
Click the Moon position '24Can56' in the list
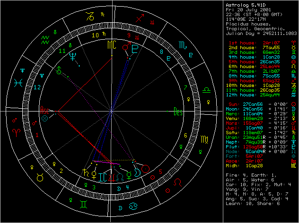pos(253,109)
